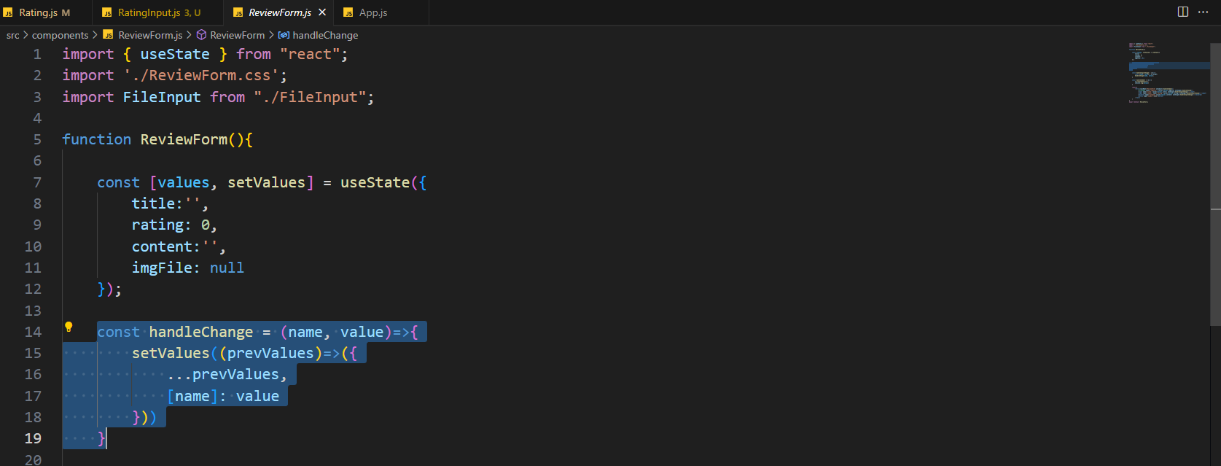Click the JS file icon in breadcrumbs
1221x466 pixels.
point(109,35)
